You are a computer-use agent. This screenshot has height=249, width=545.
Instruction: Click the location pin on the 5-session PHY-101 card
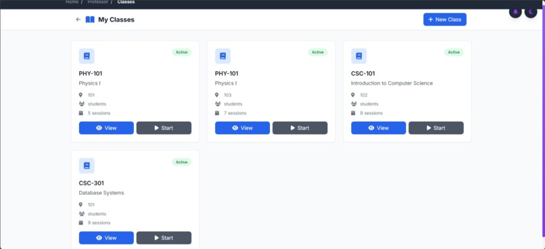(81, 95)
